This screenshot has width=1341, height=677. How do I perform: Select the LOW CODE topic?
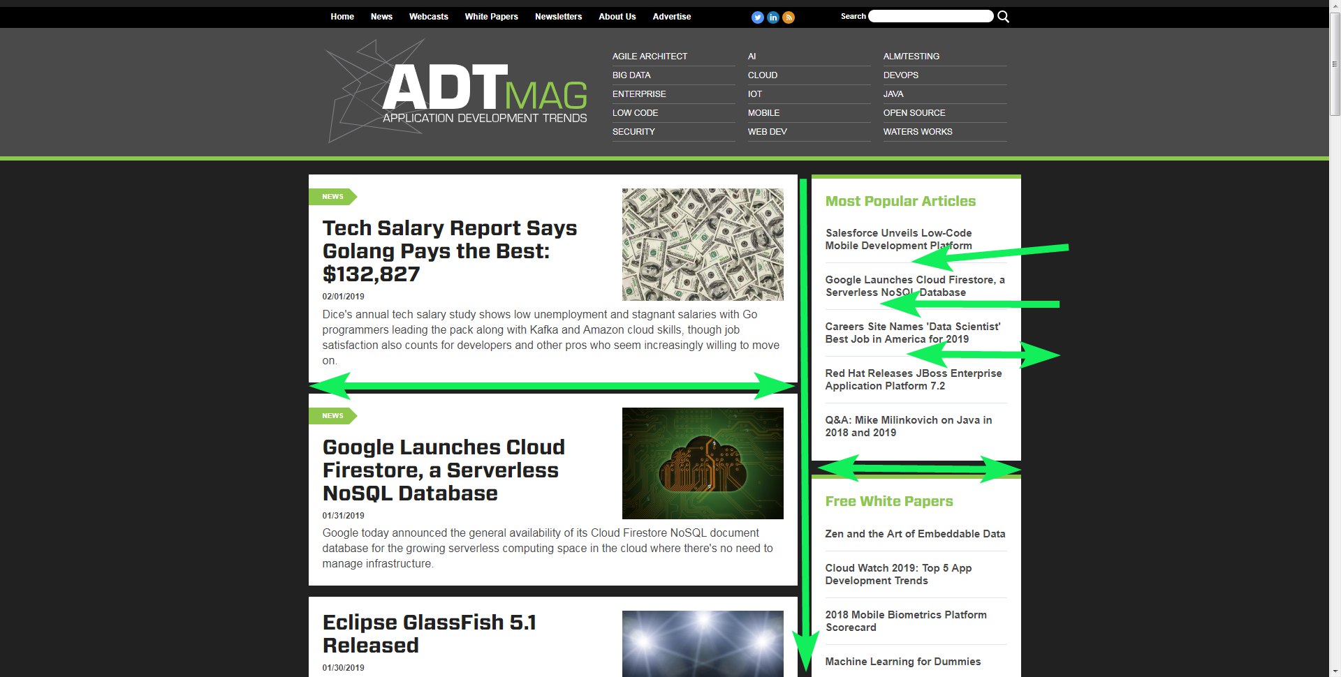[x=635, y=113]
